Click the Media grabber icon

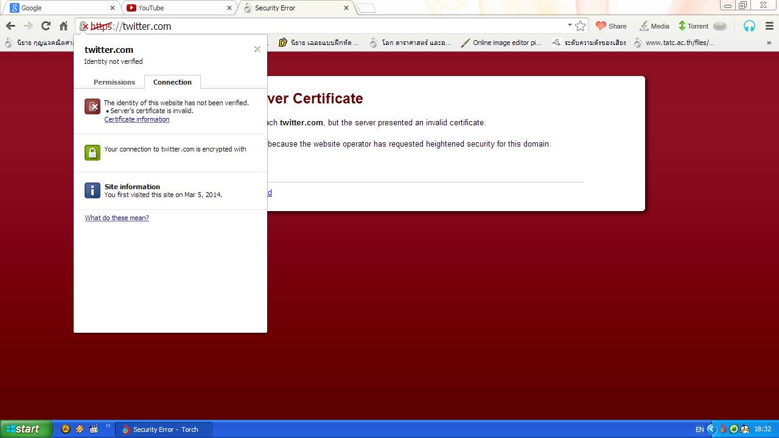[654, 26]
